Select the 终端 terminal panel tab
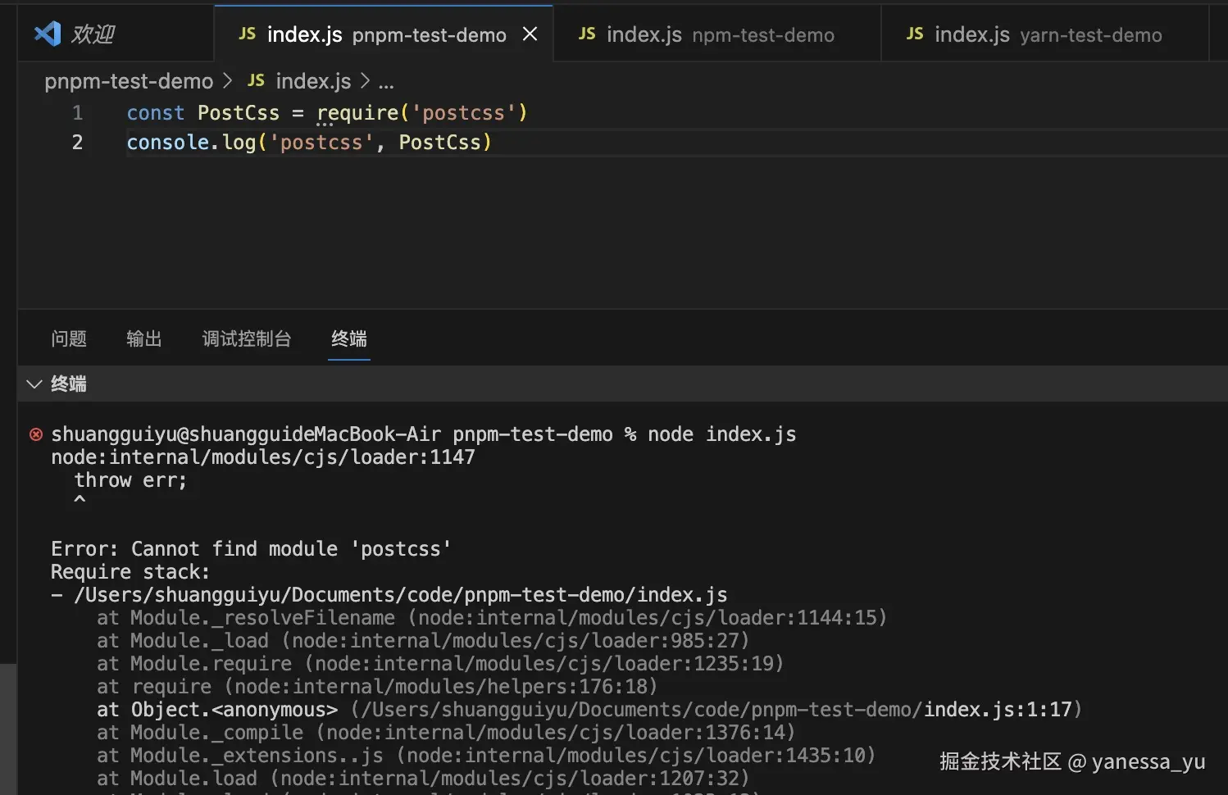Image resolution: width=1228 pixels, height=795 pixels. pyautogui.click(x=349, y=338)
